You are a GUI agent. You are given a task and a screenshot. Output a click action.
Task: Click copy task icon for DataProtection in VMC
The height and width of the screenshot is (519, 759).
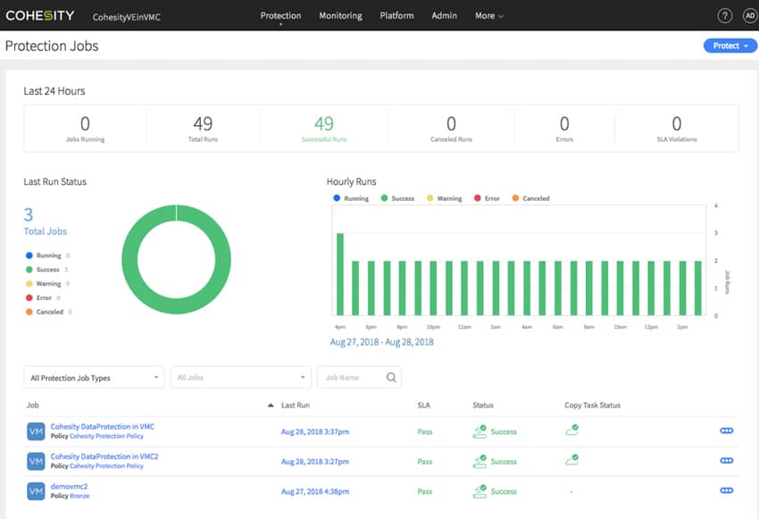click(x=571, y=430)
